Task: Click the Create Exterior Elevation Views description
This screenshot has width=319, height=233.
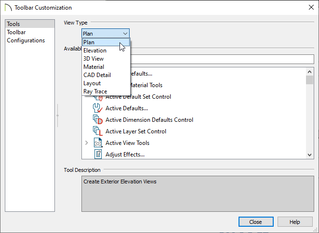Action: pos(120,181)
